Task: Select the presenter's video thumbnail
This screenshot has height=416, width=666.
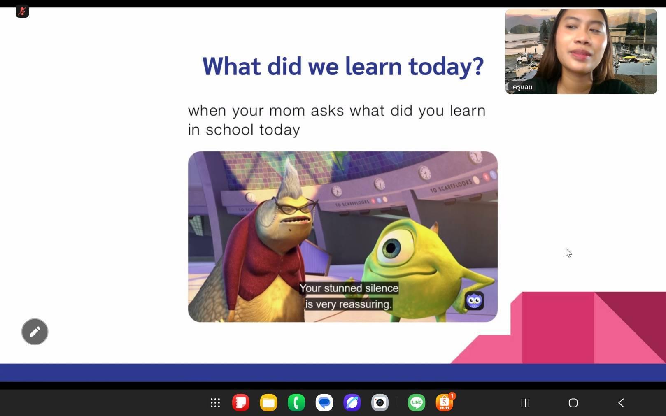Action: [x=581, y=51]
